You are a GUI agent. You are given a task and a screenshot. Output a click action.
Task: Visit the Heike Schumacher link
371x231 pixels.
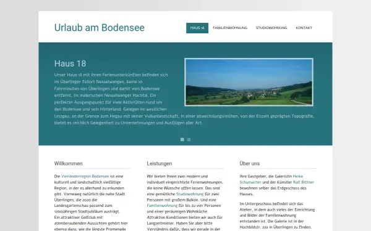(x=298, y=176)
